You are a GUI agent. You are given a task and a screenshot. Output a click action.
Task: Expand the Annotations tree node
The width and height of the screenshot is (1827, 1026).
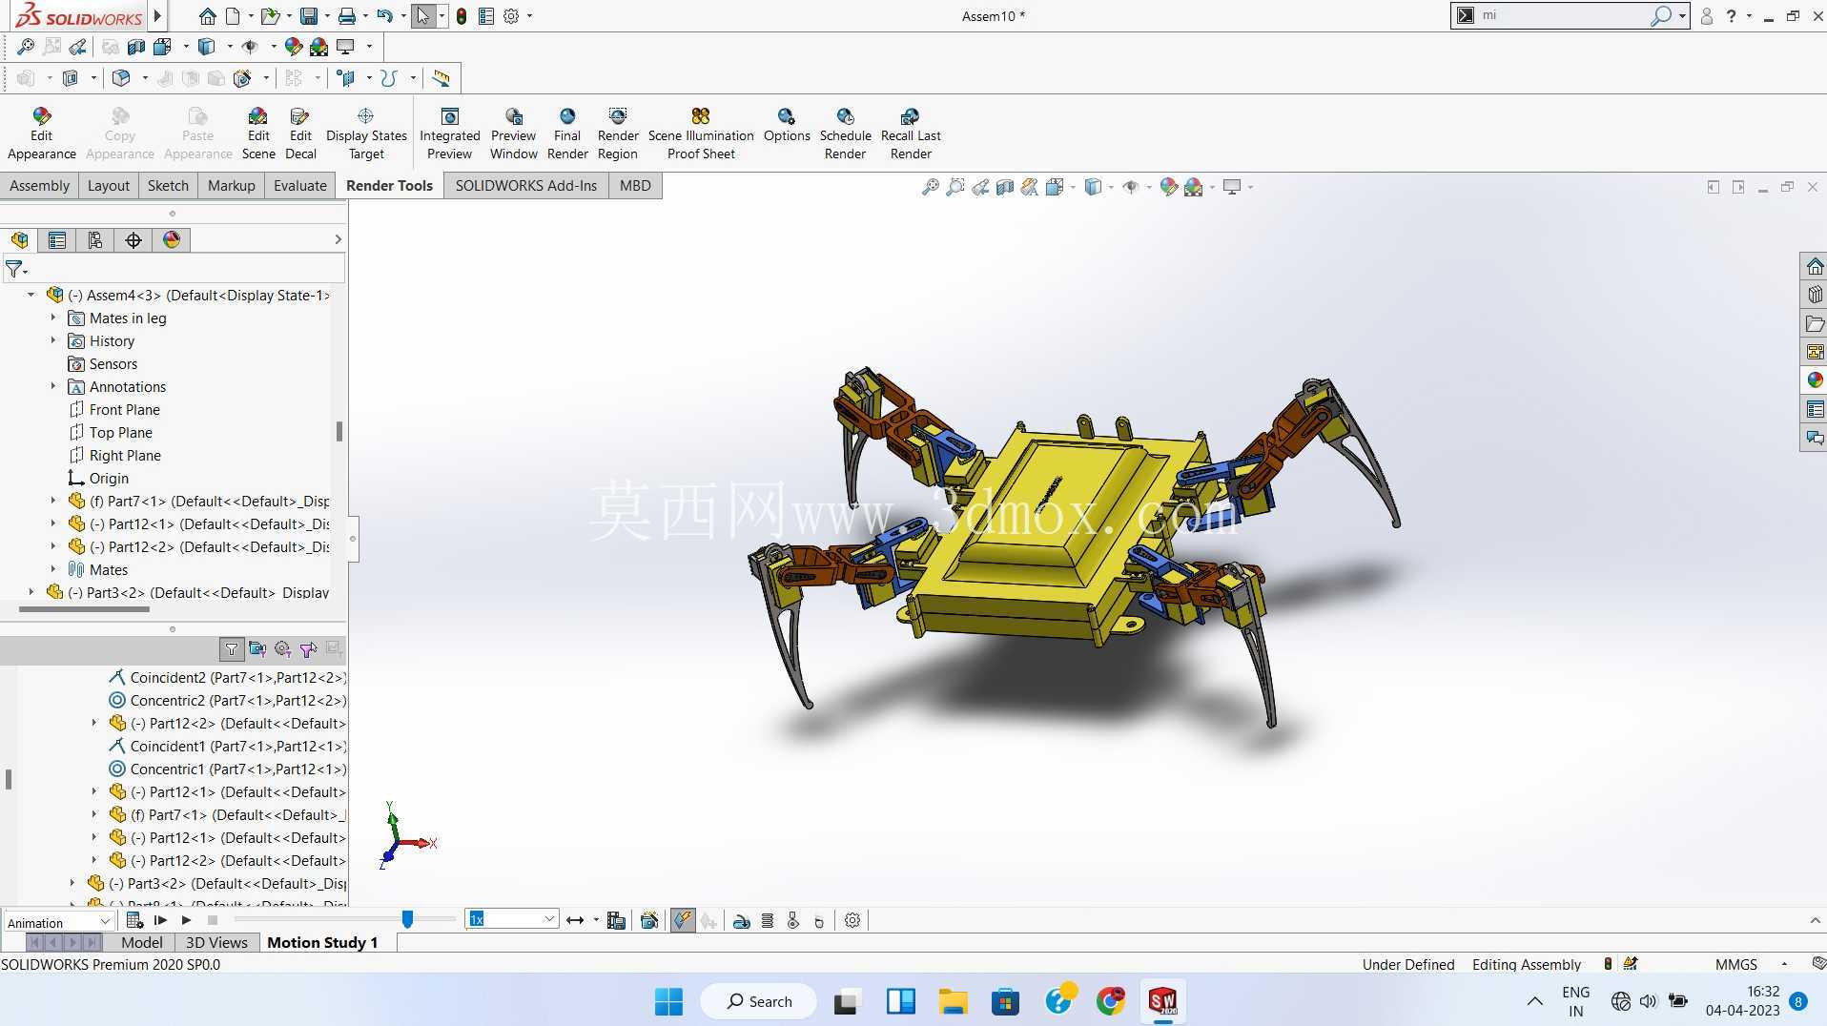pos(53,386)
